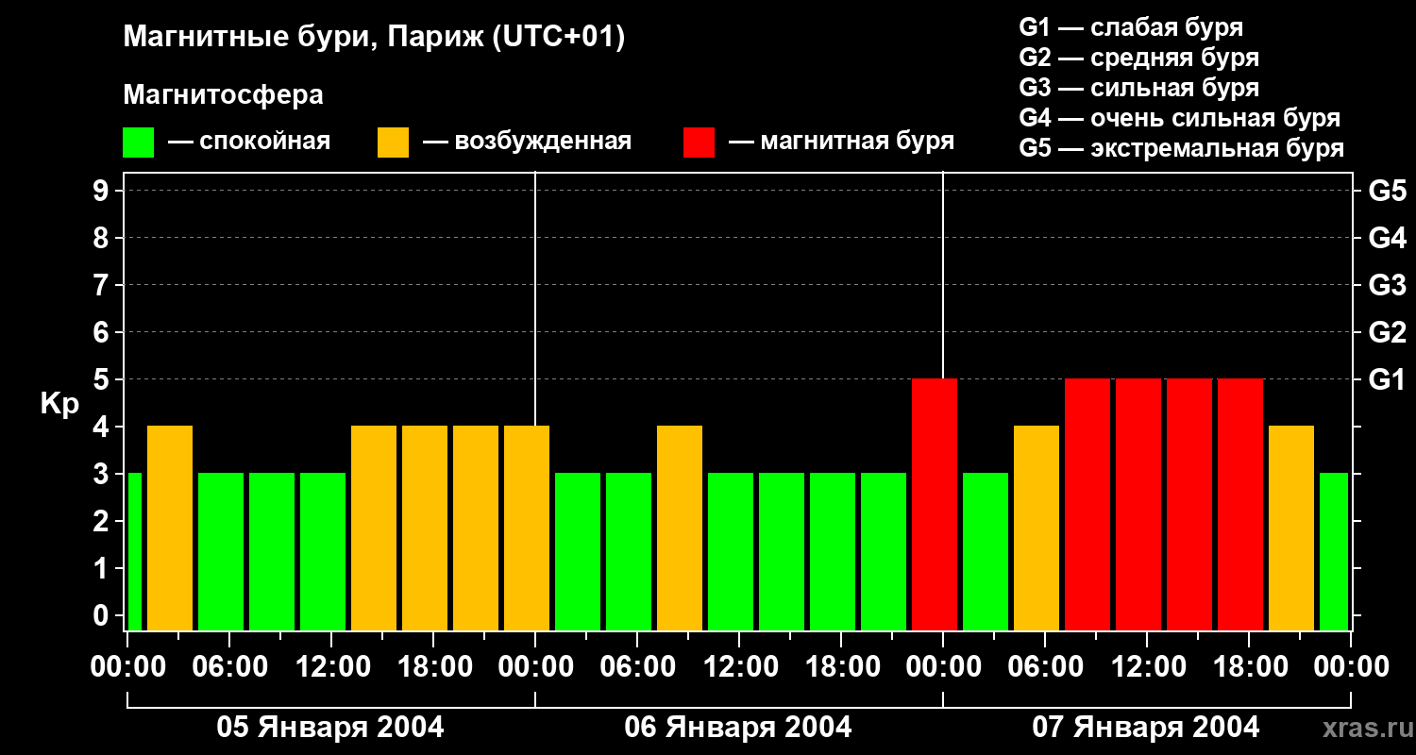Image resolution: width=1416 pixels, height=755 pixels.
Task: Click the '12:00' time label of 06 Января
Action: tap(739, 667)
